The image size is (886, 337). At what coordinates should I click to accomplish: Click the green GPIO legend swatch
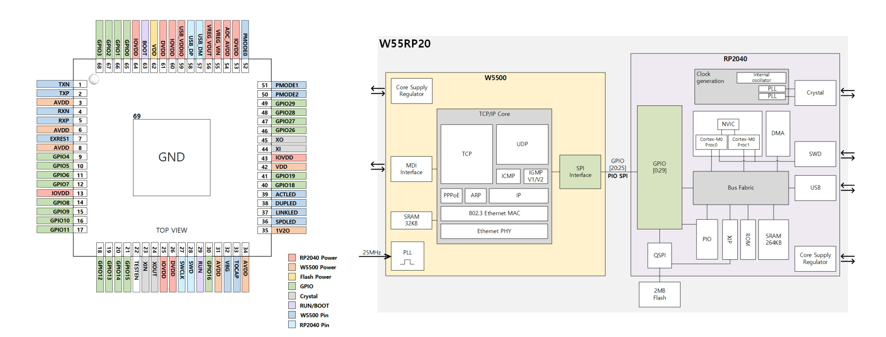(x=292, y=286)
